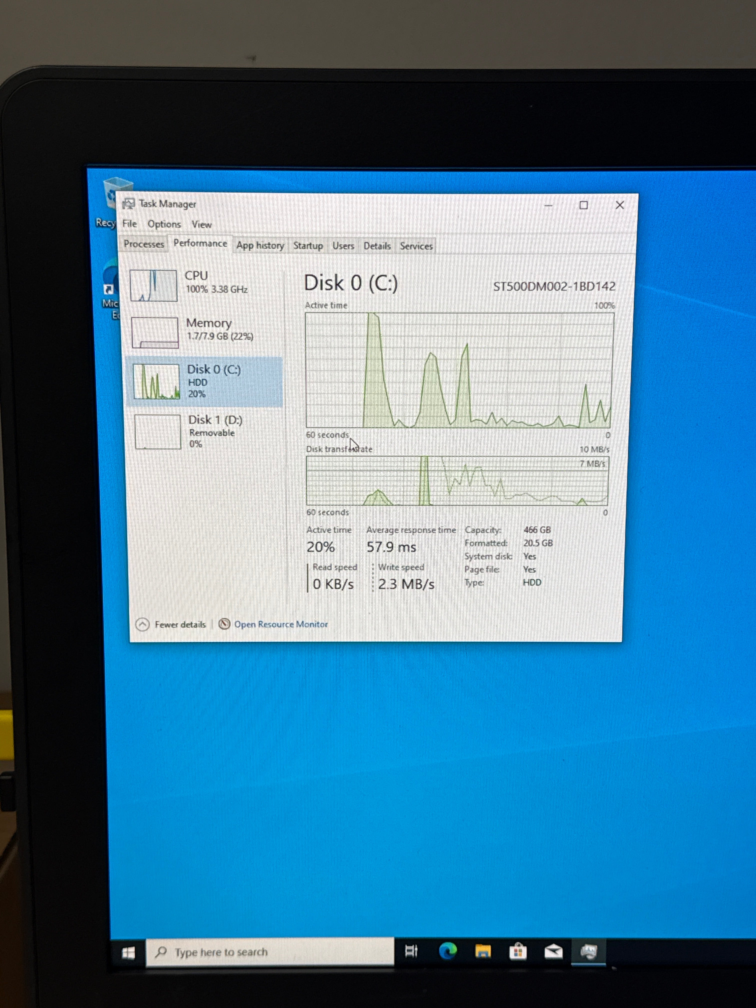This screenshot has height=1008, width=756.
Task: Switch to the App history tab
Action: pos(260,245)
